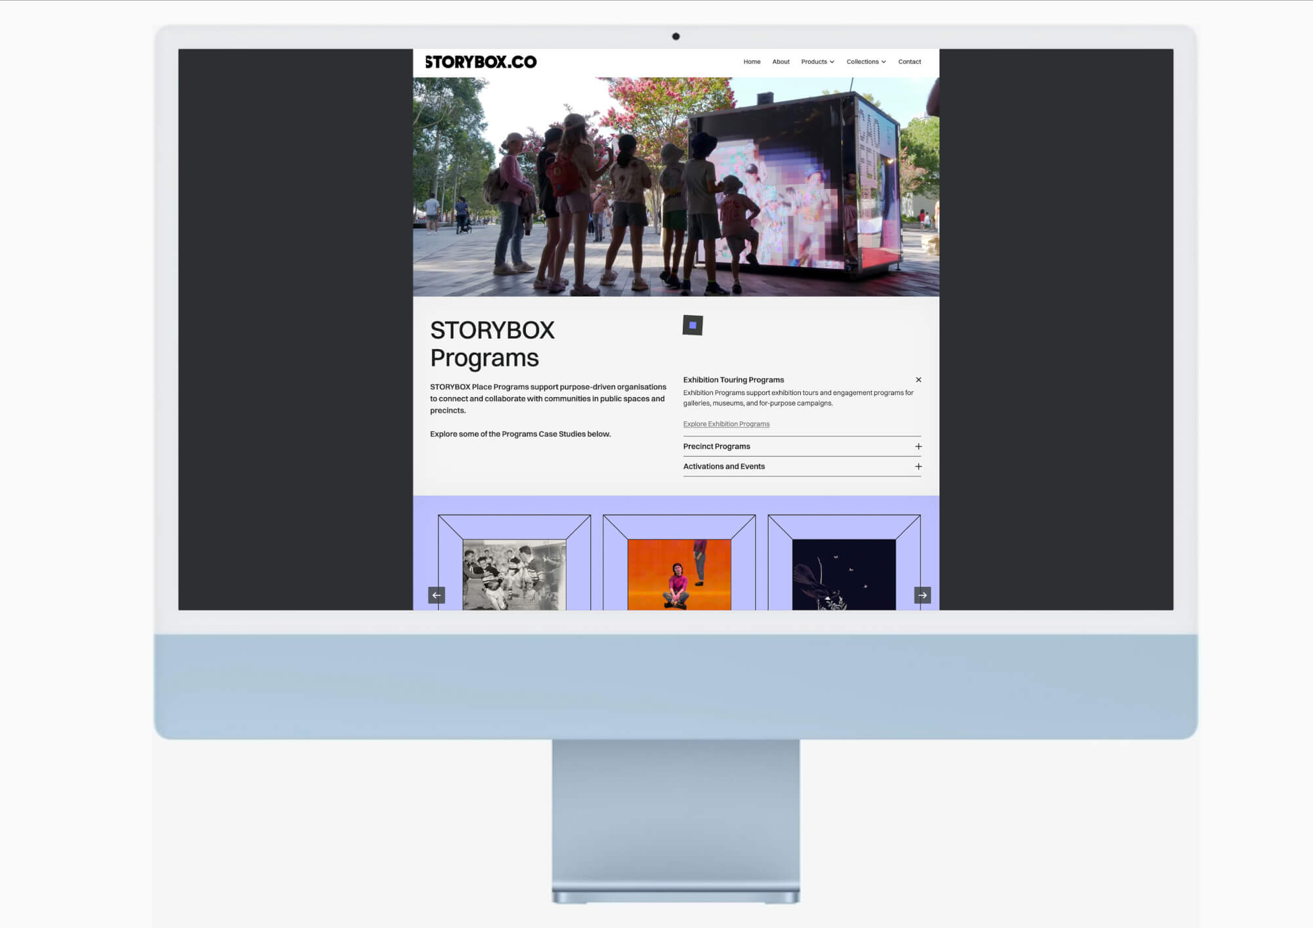Expand Activations and Events with the plus icon
The width and height of the screenshot is (1313, 928).
(x=918, y=467)
